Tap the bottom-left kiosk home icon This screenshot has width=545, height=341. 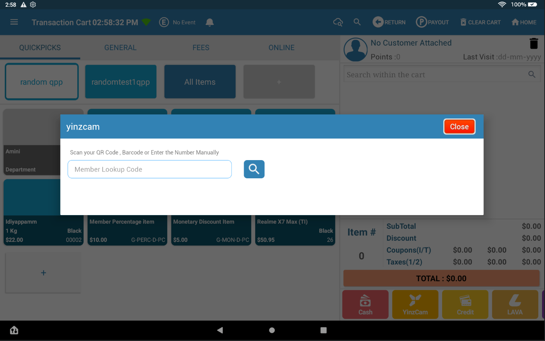tap(14, 330)
